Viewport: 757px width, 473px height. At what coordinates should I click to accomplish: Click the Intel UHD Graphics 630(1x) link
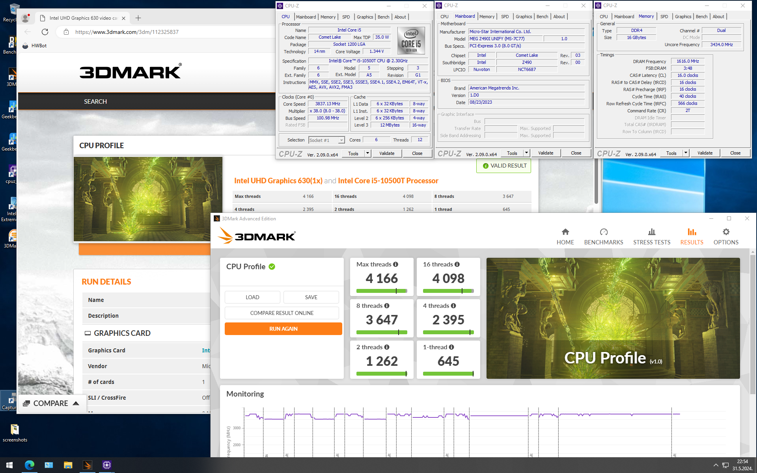point(278,181)
